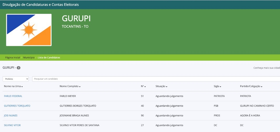Sort by Nome Completo column arrow
Viewport: 280px width, 132px height.
tap(80, 86)
